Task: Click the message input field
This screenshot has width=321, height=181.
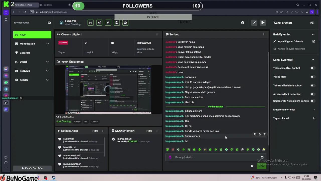Action: 216,157
